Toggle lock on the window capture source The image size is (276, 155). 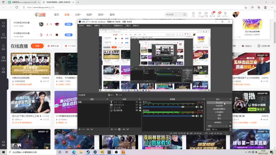[140, 107]
